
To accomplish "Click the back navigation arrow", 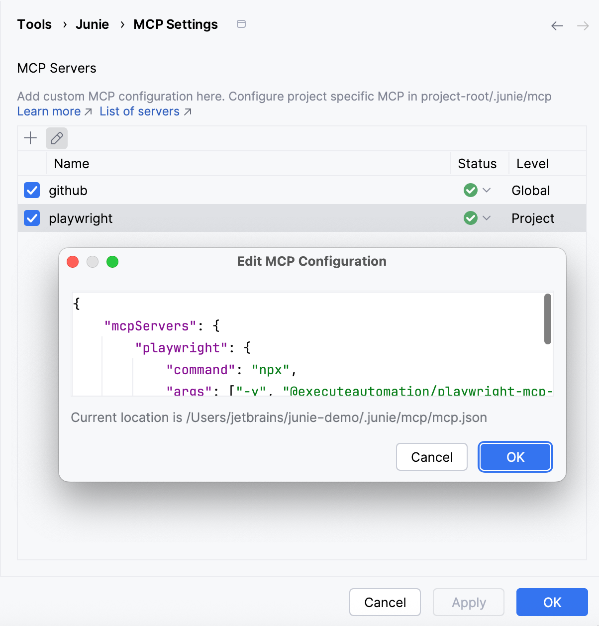I will point(557,25).
